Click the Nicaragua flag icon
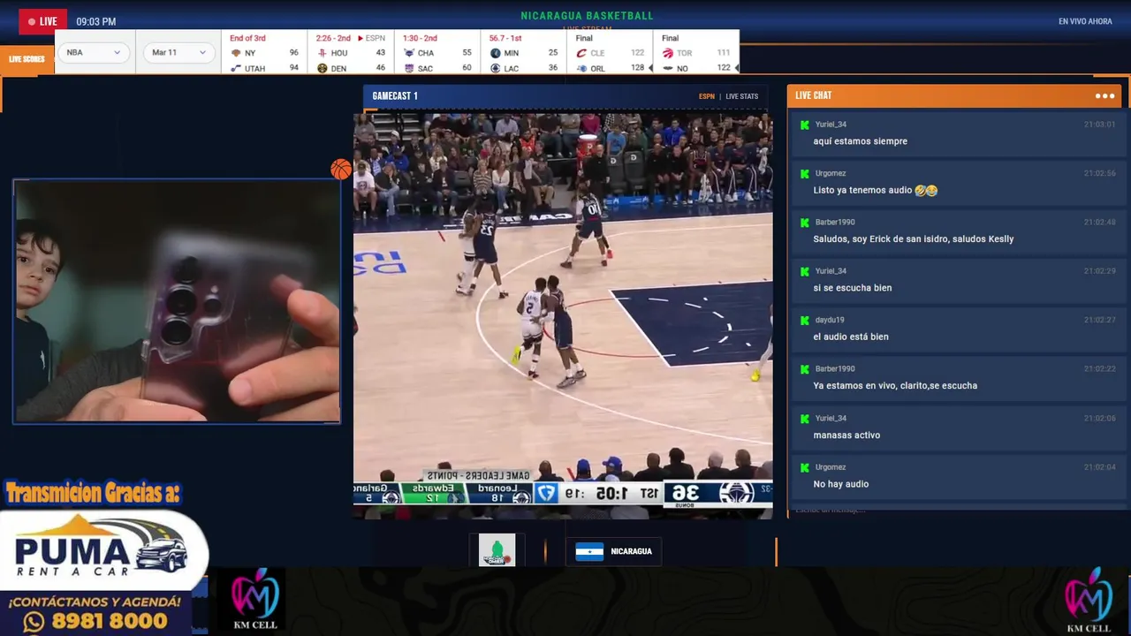The width and height of the screenshot is (1131, 636). tap(589, 551)
